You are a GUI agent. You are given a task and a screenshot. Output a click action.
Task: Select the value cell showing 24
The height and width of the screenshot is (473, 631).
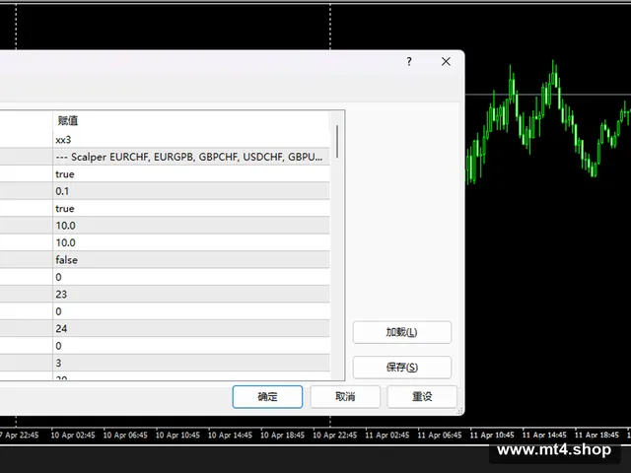(x=191, y=328)
